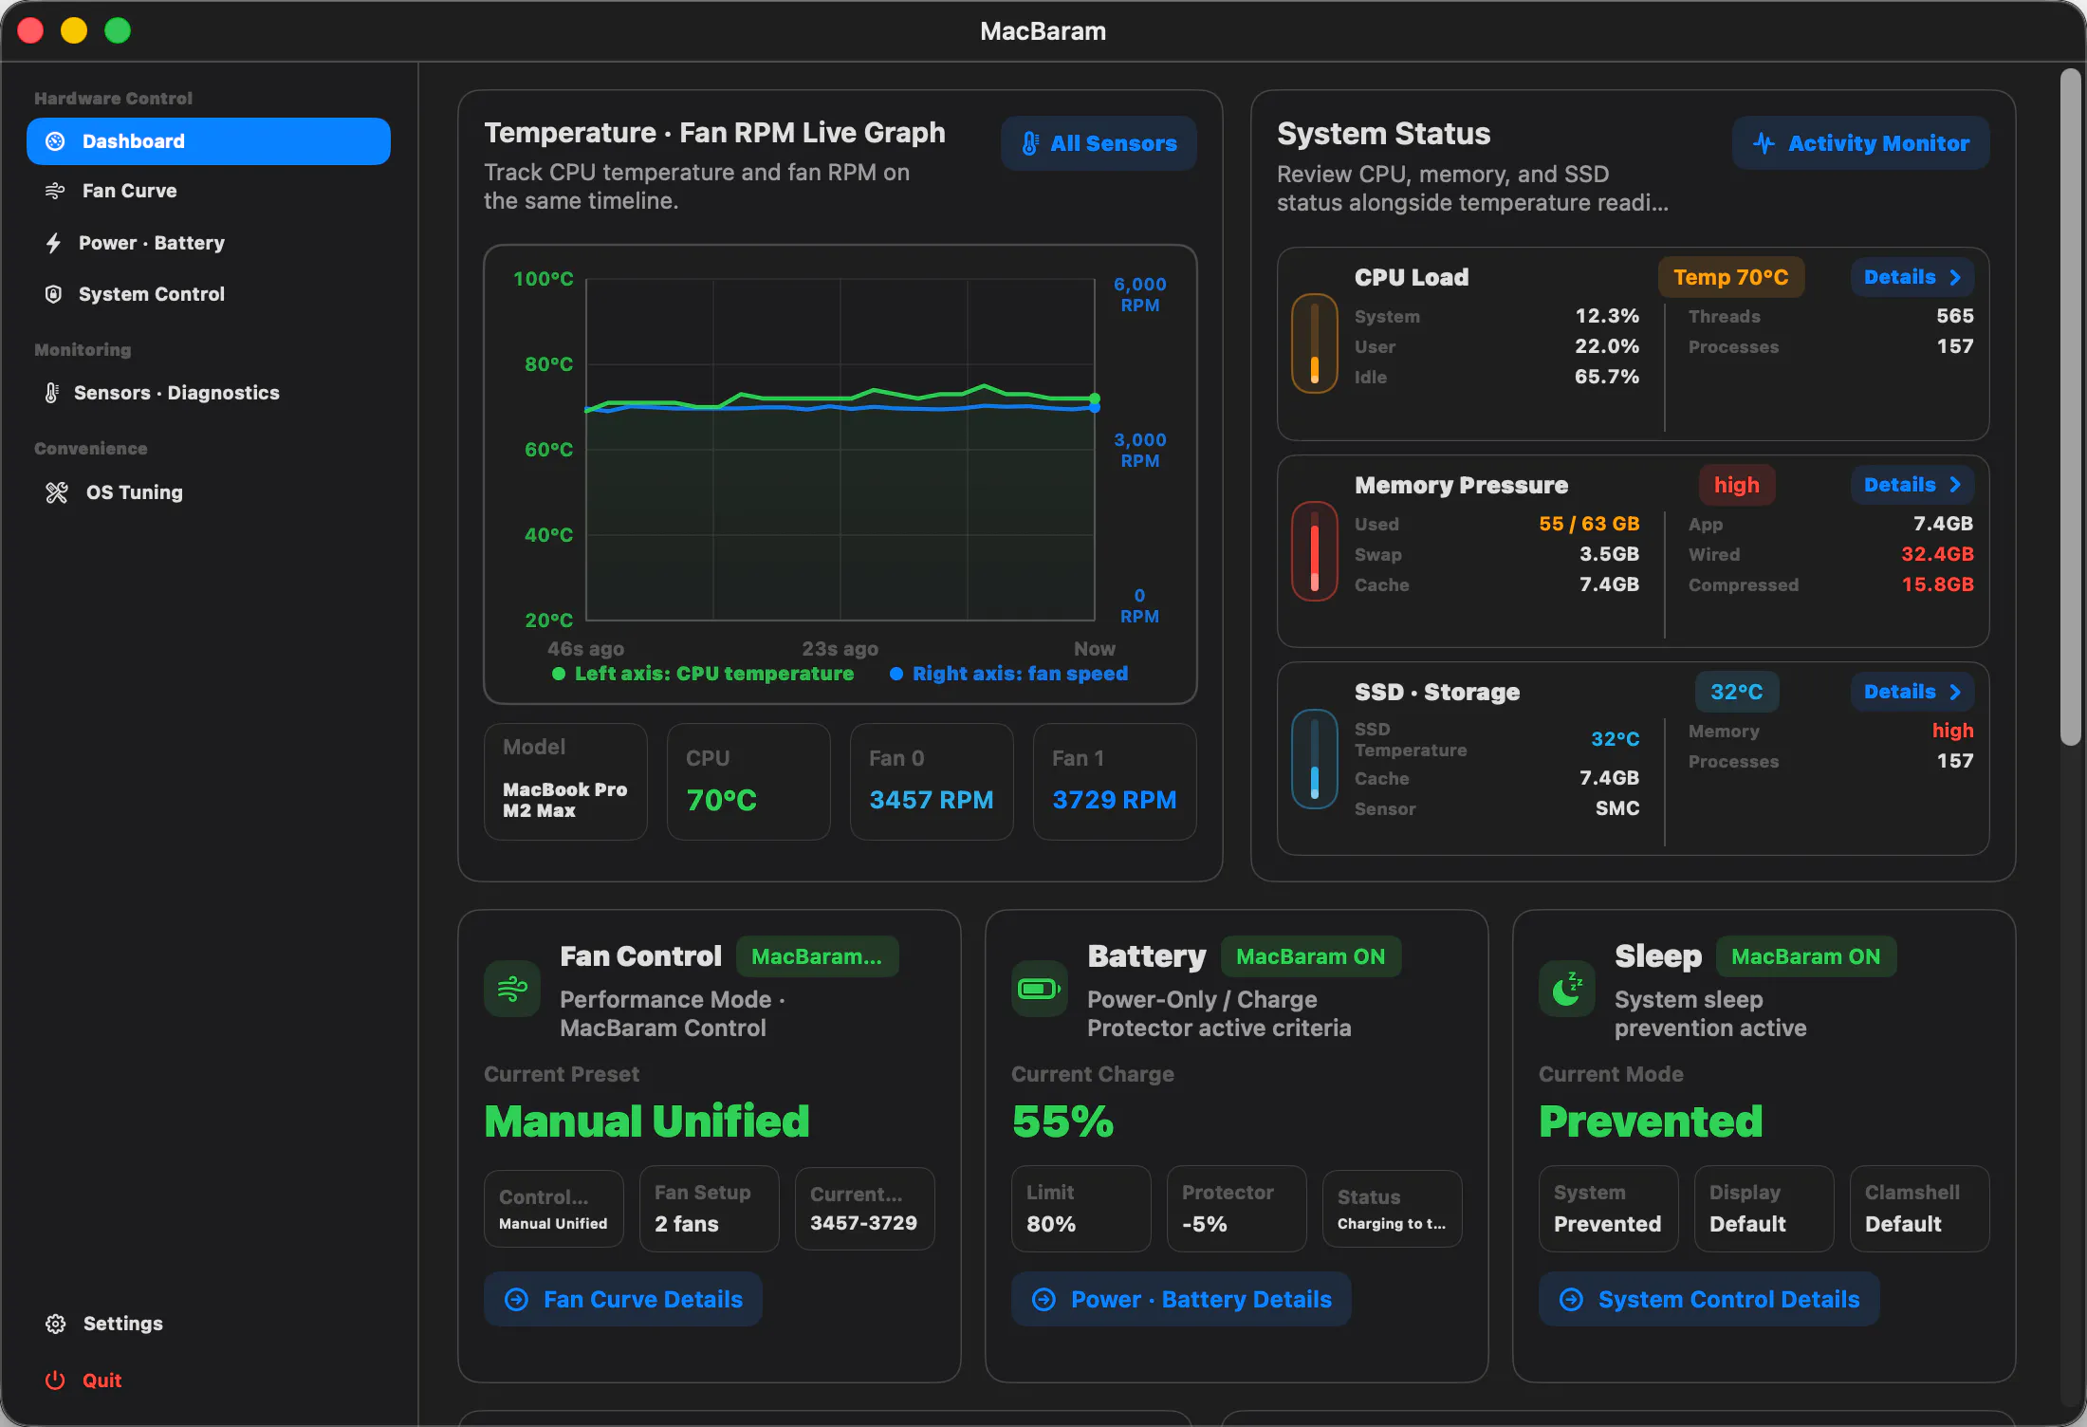Click the Control Manual Unified tile

tap(554, 1208)
